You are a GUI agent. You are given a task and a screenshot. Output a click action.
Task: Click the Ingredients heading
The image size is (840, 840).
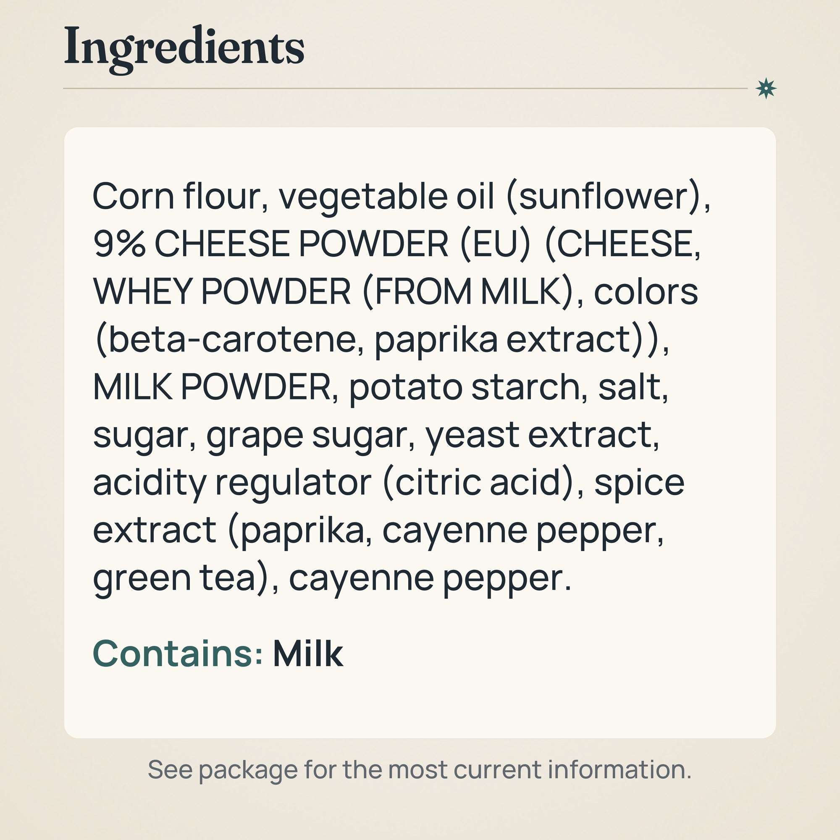tap(184, 49)
